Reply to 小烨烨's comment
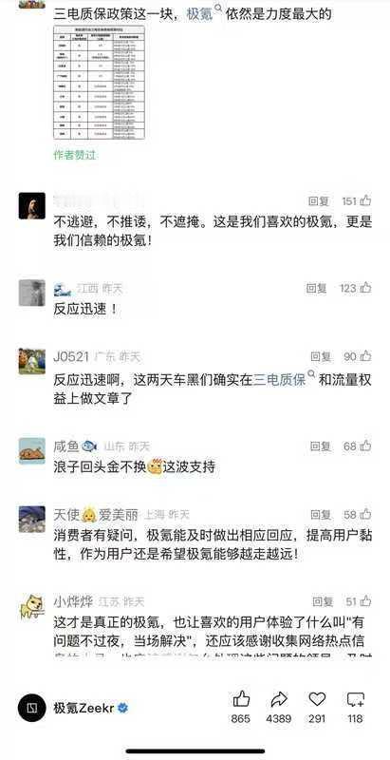The image size is (390, 760). point(323,602)
